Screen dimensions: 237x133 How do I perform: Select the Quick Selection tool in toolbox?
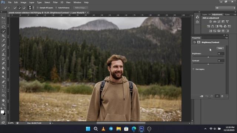coord(3,31)
